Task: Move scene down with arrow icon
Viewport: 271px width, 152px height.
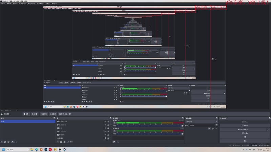Action: (15, 142)
